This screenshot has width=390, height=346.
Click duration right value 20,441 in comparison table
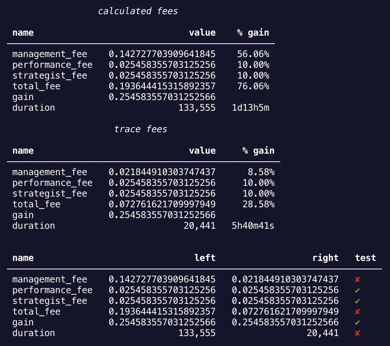pos(323,333)
